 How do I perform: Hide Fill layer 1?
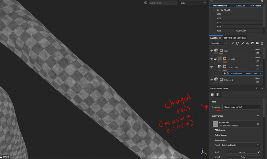click(211, 79)
